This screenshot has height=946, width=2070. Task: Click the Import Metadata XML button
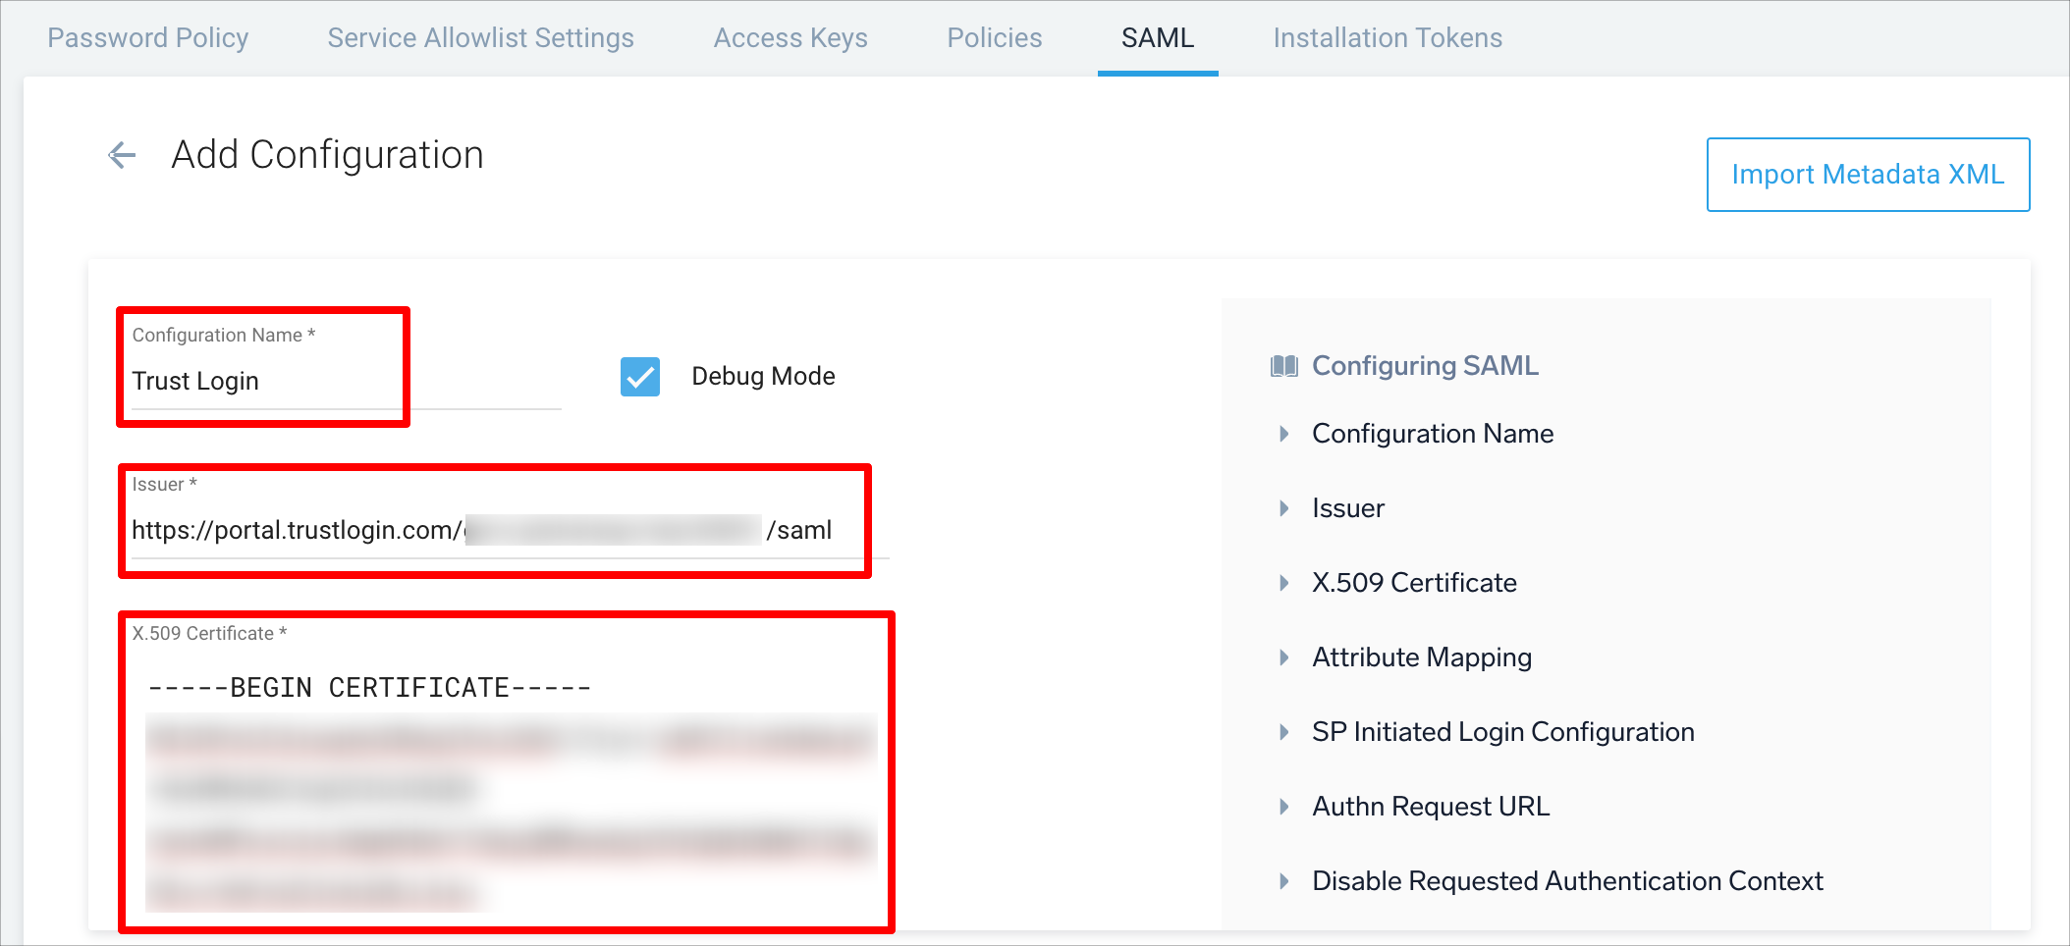pyautogui.click(x=1868, y=175)
